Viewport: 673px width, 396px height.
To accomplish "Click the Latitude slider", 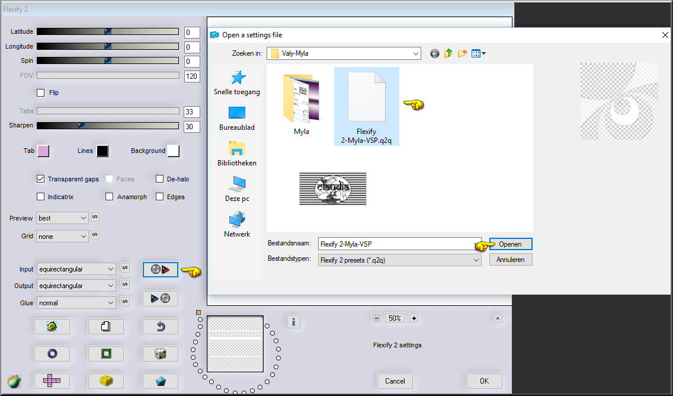I will coord(108,31).
